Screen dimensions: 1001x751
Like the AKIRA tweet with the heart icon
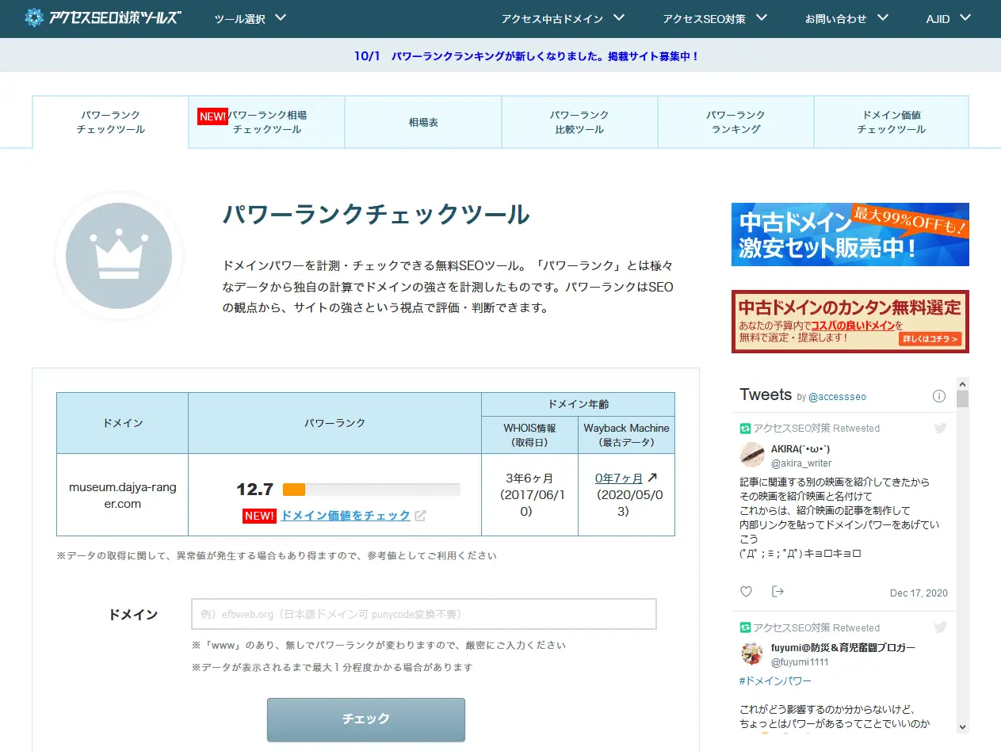pos(746,592)
